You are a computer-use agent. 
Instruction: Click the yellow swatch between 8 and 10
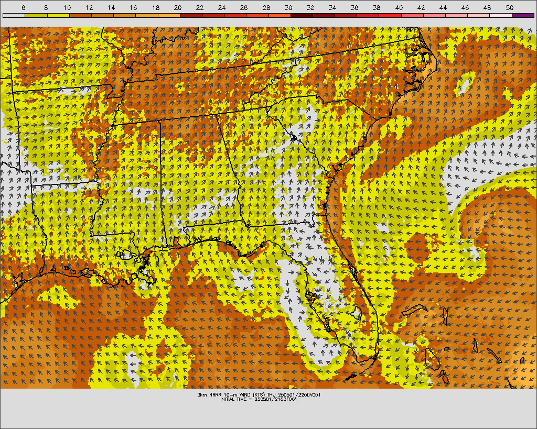[x=58, y=15]
